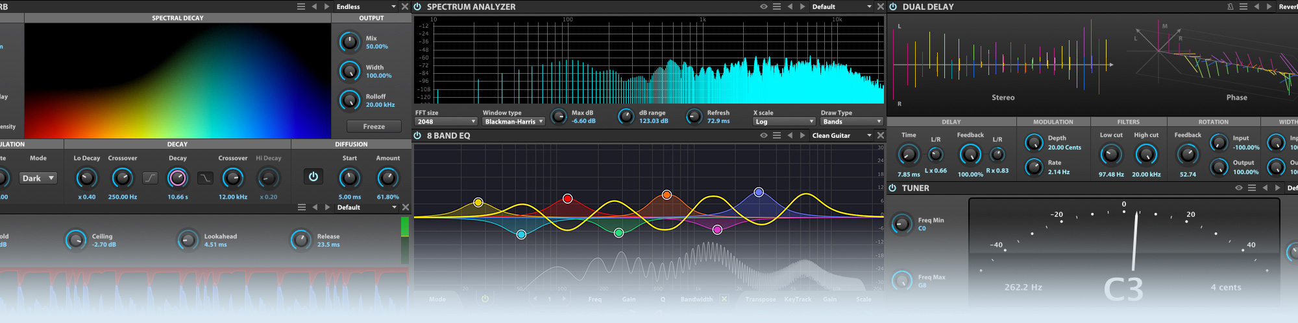This screenshot has height=323, width=1298.
Task: Go to next preset in 8 Band EQ
Action: 802,135
